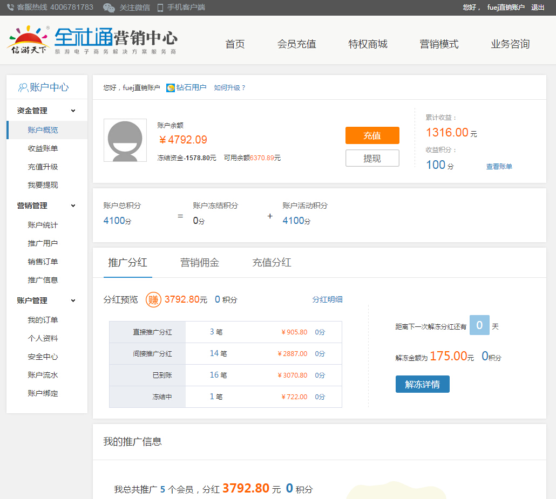
Task: Click the 信游天下 sun logo
Action: point(29,40)
